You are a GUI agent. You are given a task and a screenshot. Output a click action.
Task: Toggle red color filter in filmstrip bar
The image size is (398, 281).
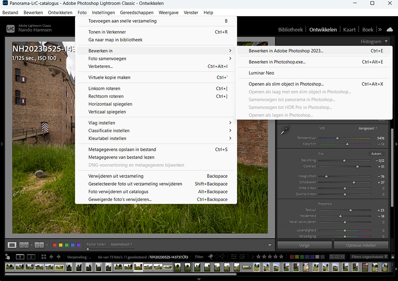[x=292, y=257]
